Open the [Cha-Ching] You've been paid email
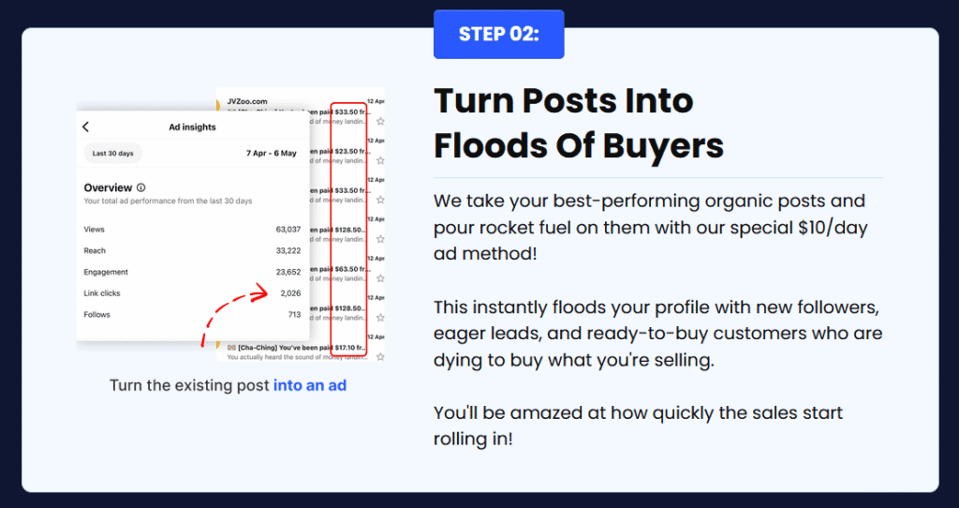The height and width of the screenshot is (508, 959). pyautogui.click(x=297, y=351)
